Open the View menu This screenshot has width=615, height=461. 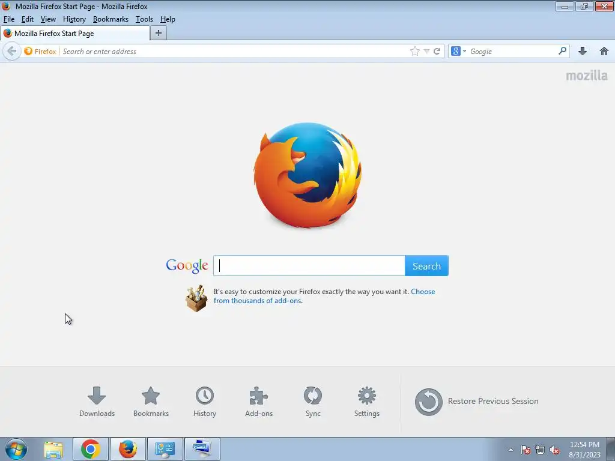click(48, 19)
